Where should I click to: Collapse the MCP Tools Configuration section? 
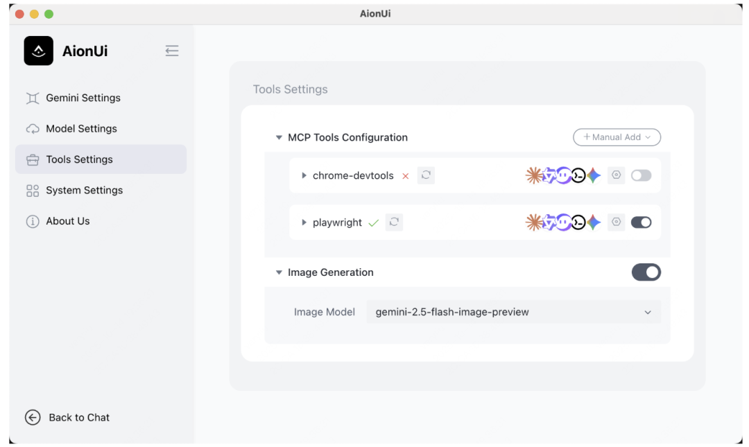pyautogui.click(x=279, y=138)
